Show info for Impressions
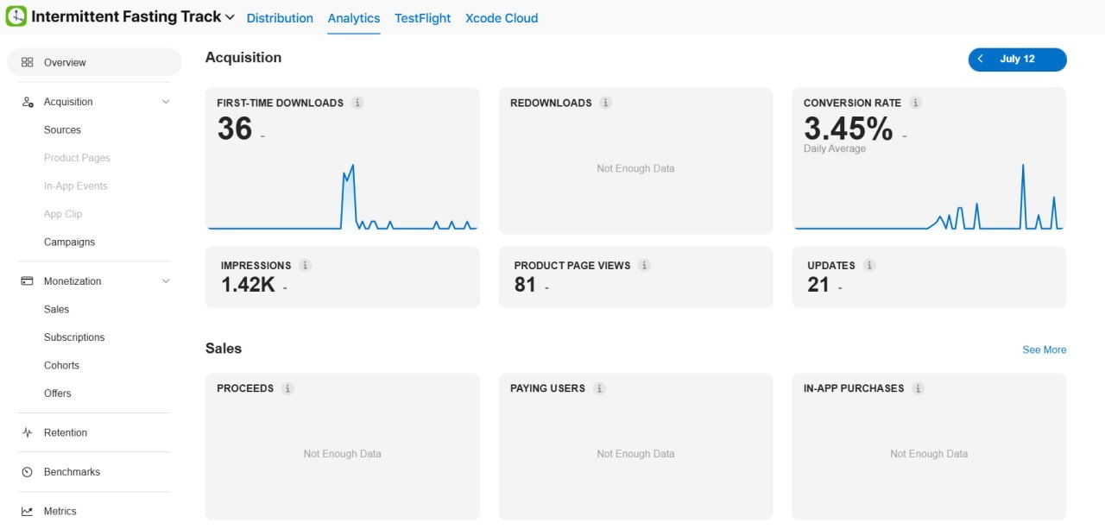This screenshot has height=529, width=1105. tap(305, 266)
